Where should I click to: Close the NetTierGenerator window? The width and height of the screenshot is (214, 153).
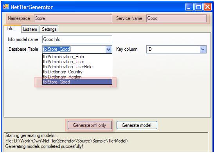(207, 7)
